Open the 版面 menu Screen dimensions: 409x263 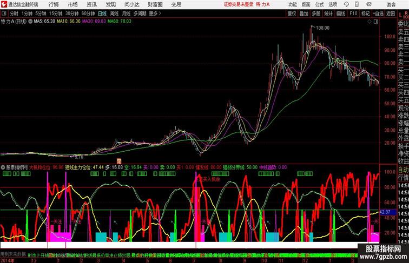306,4
